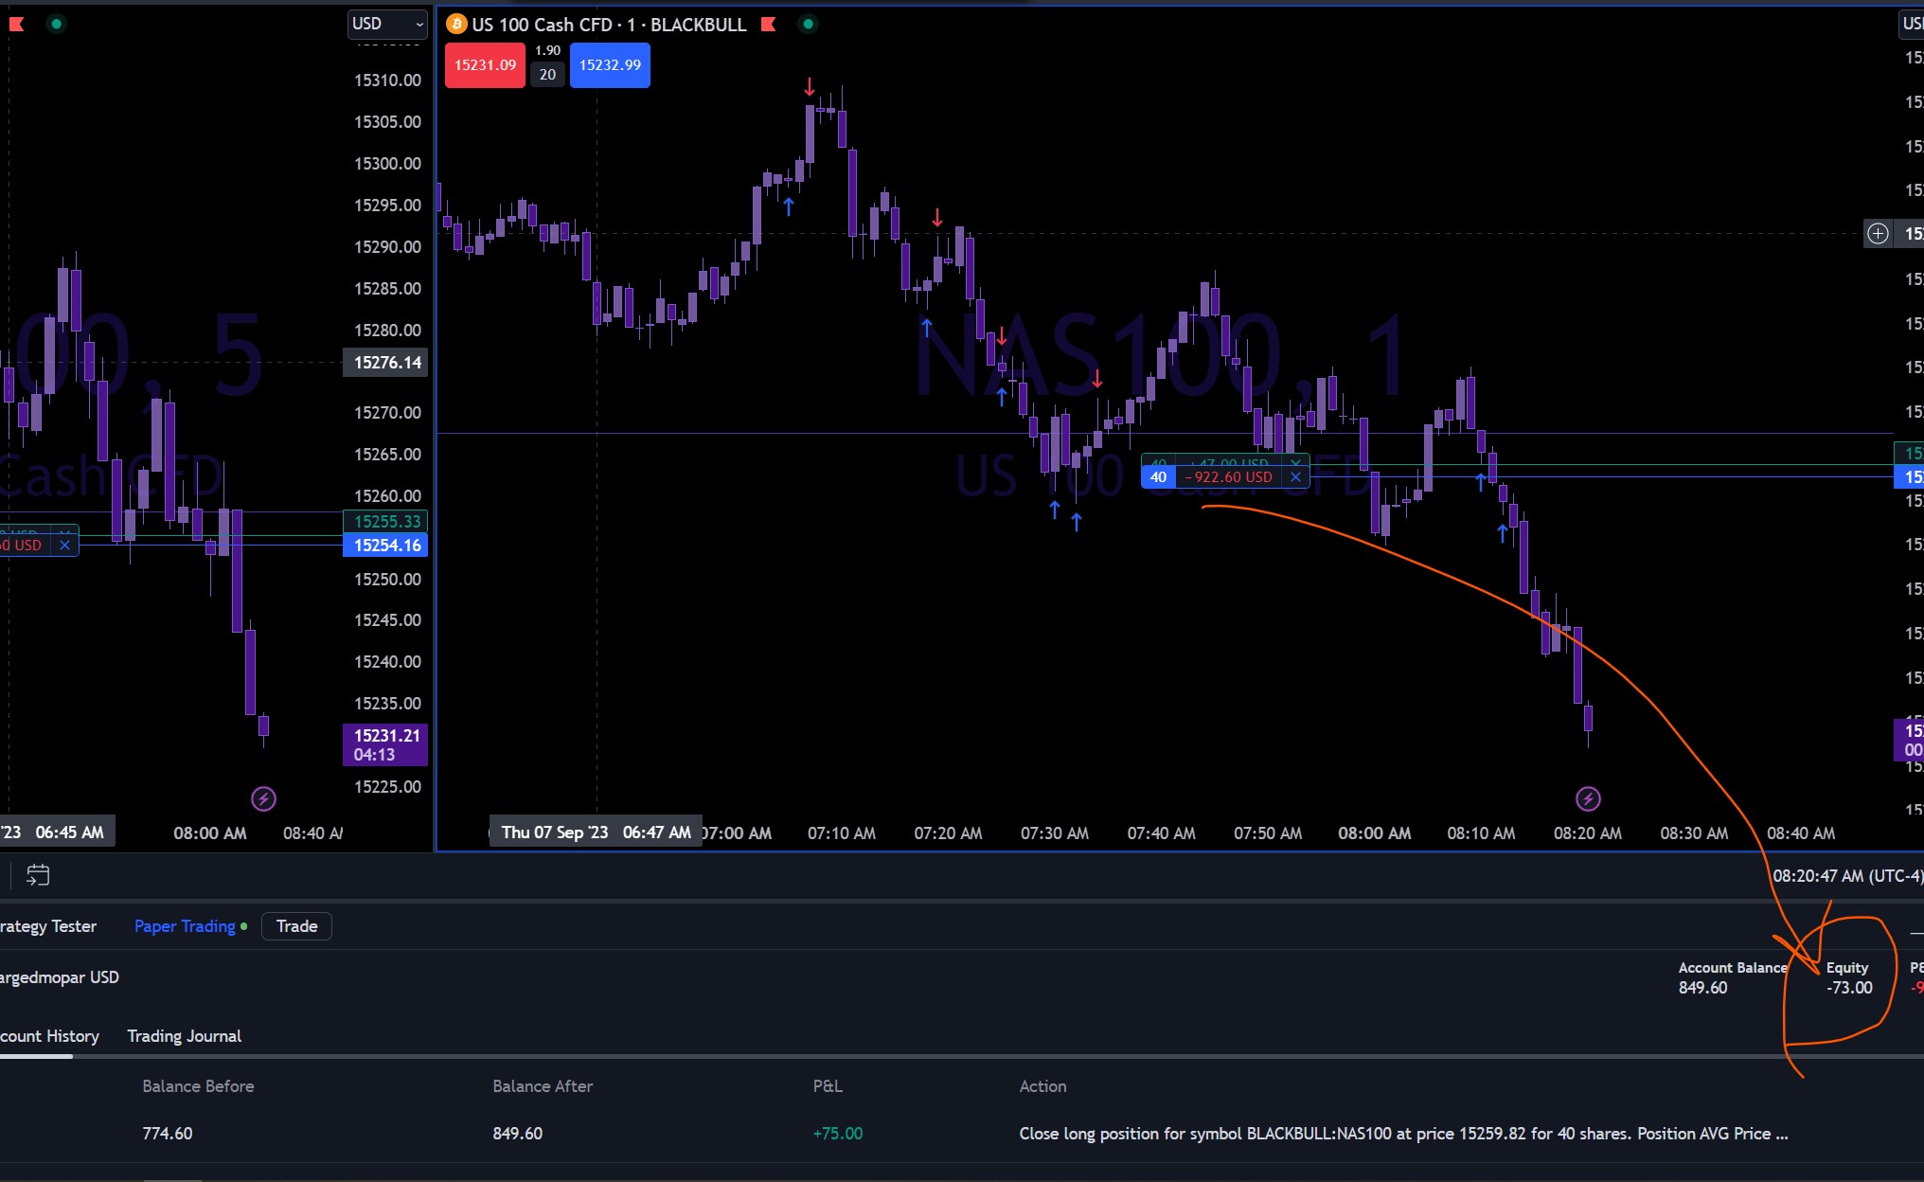Click the 40 quantity box on position line
This screenshot has width=1924, height=1182.
tap(1158, 477)
